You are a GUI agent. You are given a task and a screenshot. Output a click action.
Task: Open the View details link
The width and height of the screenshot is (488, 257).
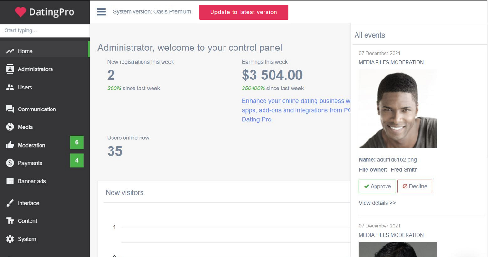[x=377, y=203]
